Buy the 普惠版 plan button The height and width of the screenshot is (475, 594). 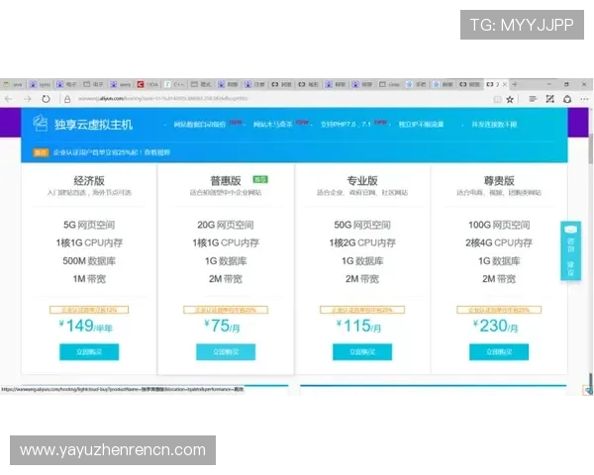[x=226, y=352]
